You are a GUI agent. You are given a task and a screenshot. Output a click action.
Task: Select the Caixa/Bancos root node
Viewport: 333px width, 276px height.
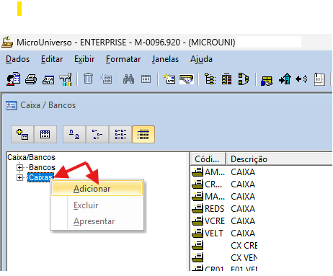31,157
